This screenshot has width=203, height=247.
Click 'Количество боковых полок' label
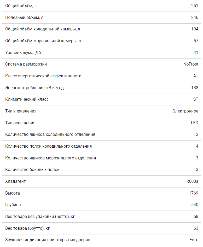32,169
